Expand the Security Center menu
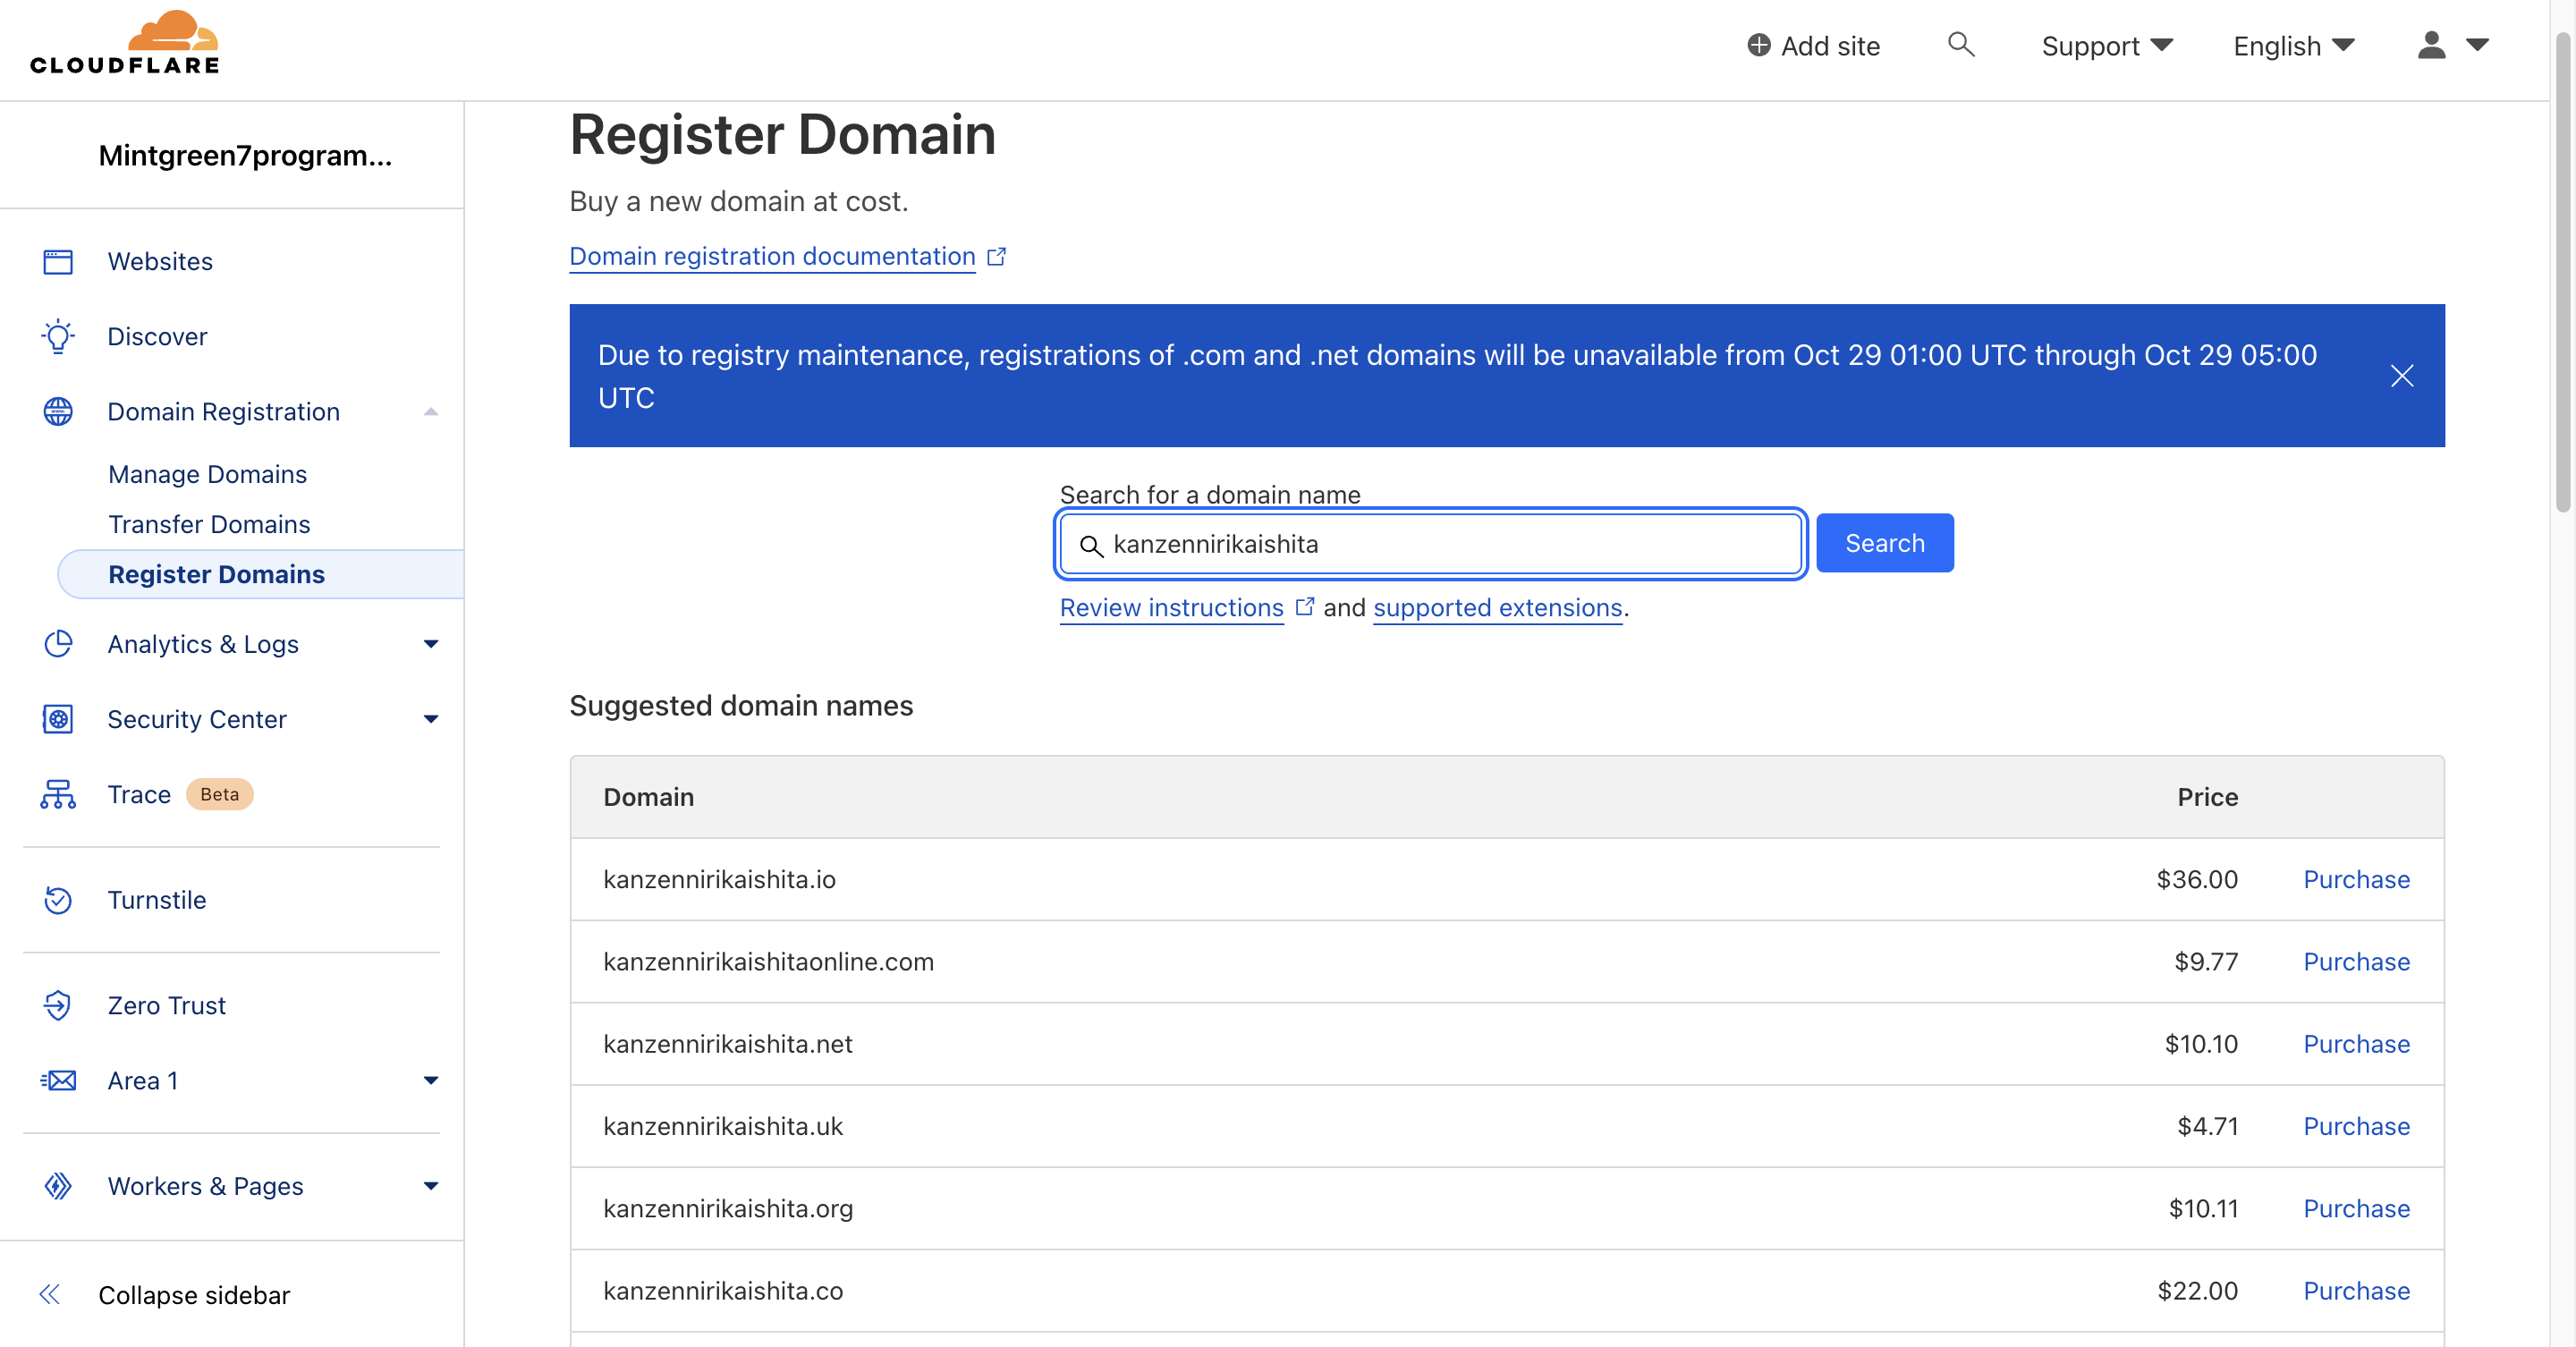Screen dimensions: 2576x1347 (x=431, y=720)
